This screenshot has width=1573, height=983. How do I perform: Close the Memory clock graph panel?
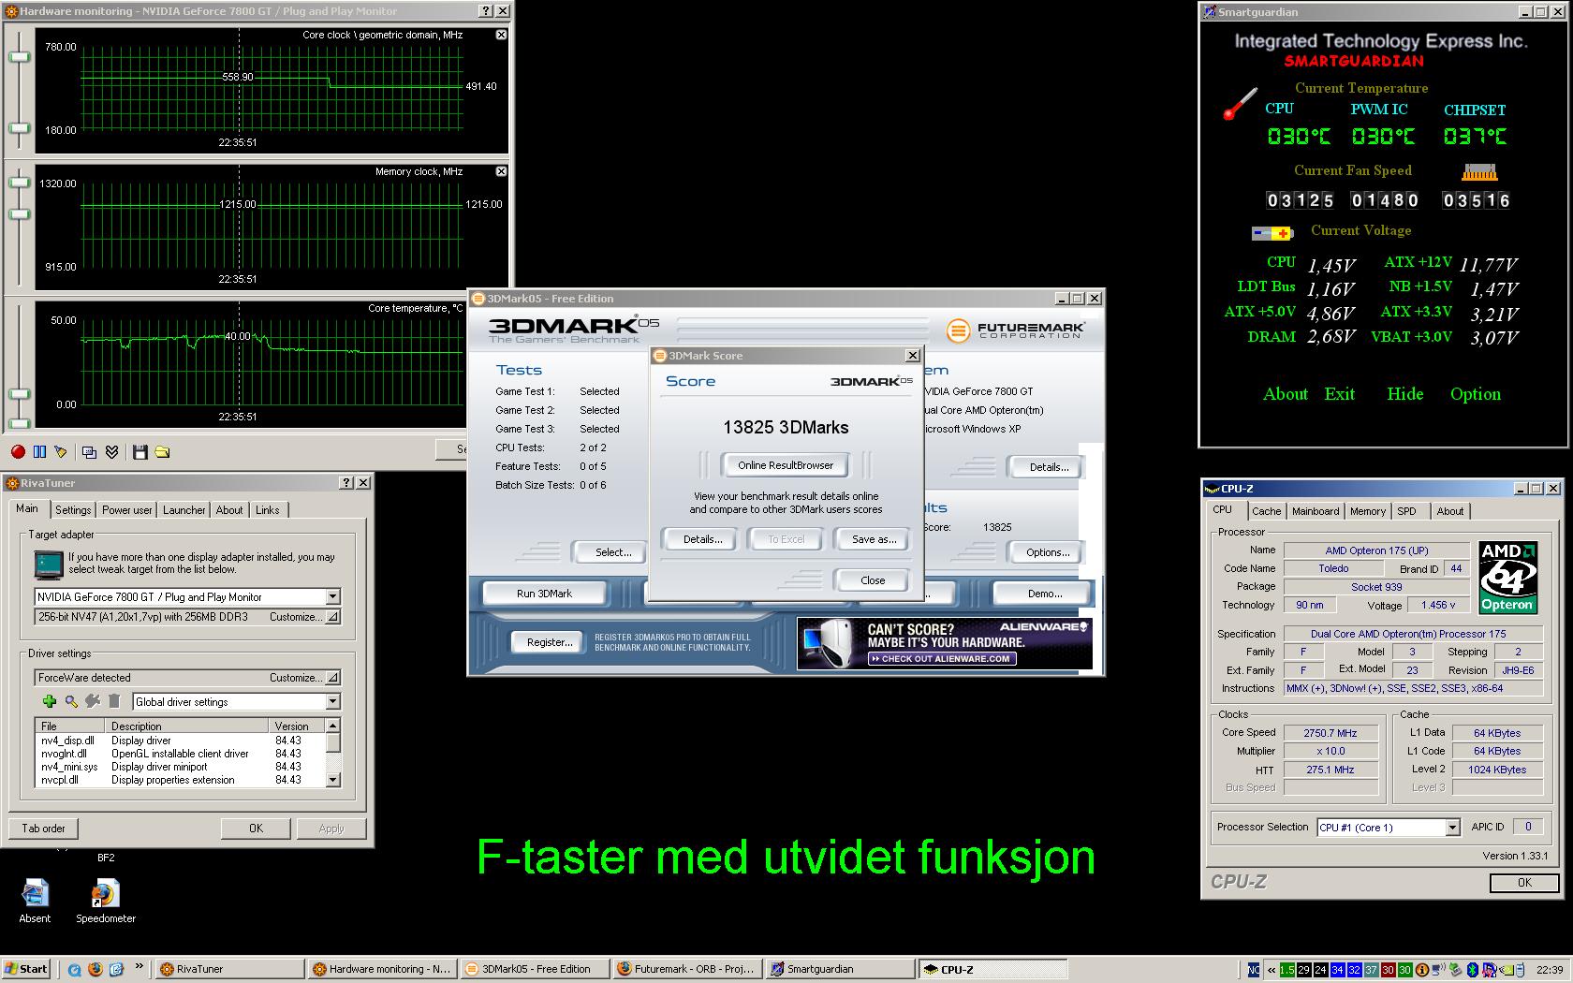(x=501, y=171)
